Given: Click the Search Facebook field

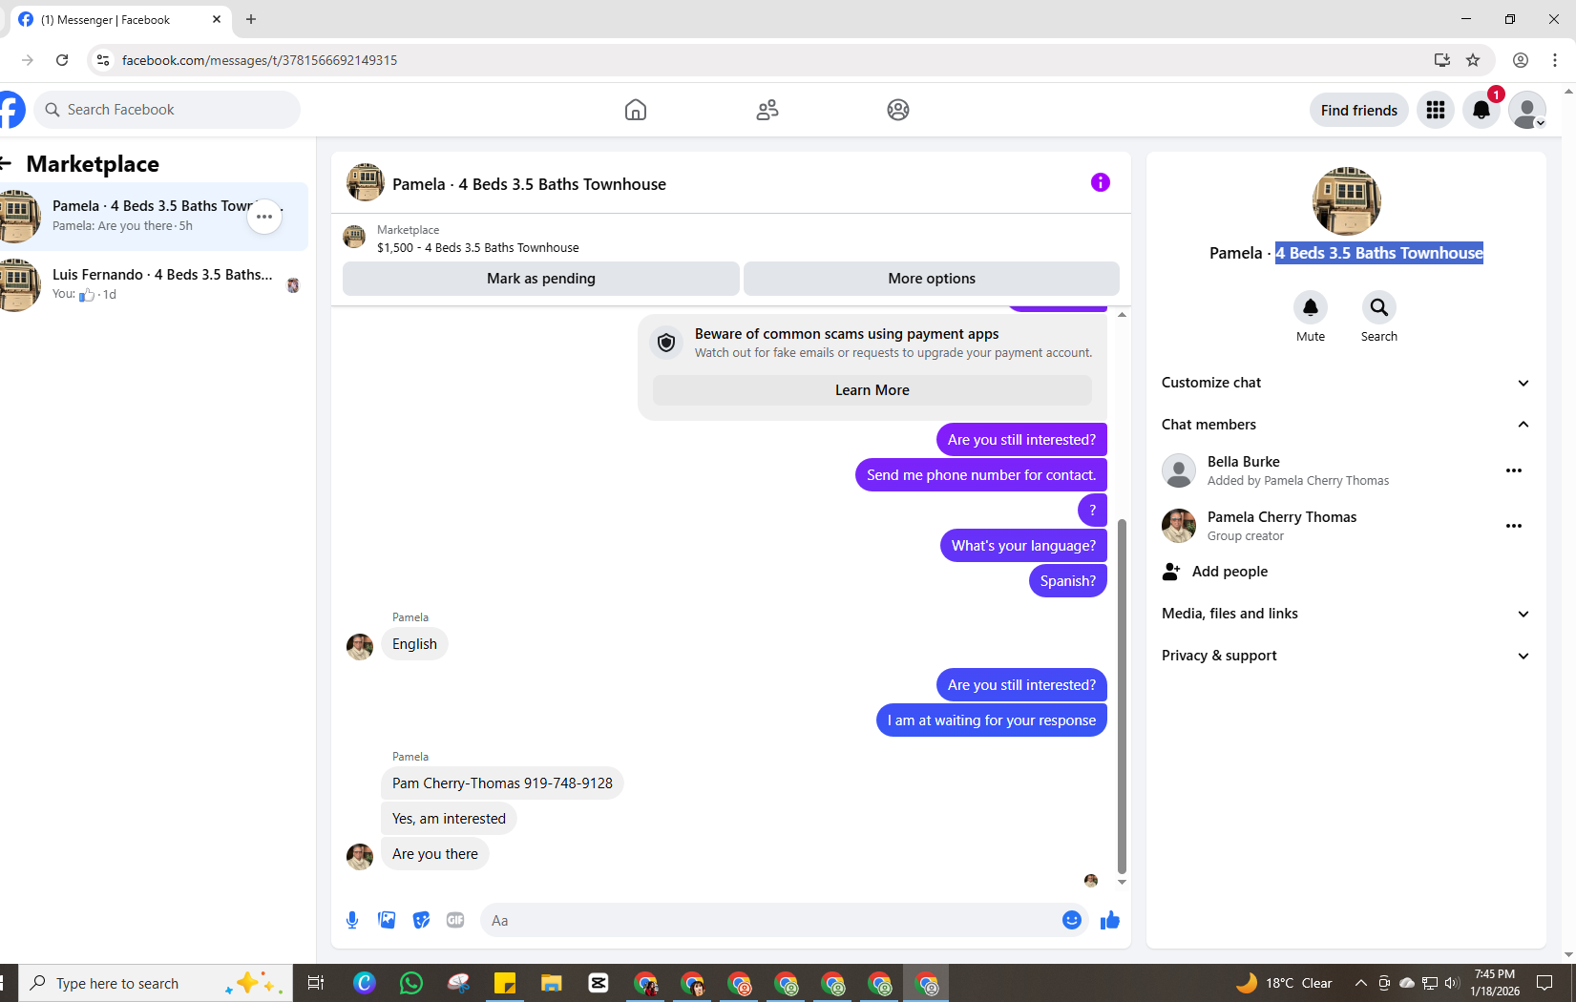Looking at the screenshot, I should point(167,110).
